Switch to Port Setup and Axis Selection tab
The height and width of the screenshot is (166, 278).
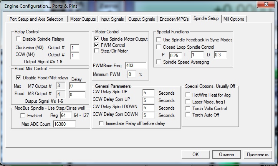coord(36,19)
